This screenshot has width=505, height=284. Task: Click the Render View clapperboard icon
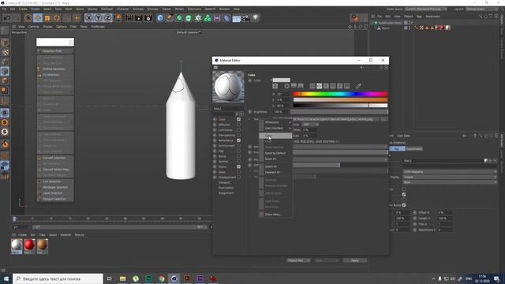point(129,18)
